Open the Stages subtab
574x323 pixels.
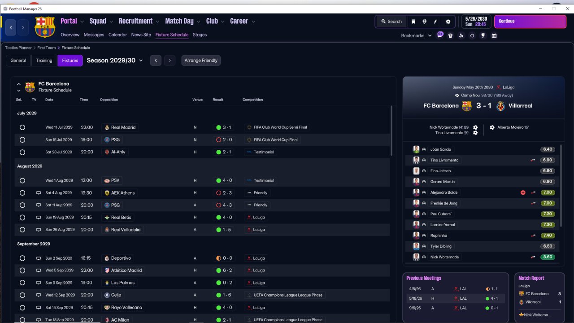tap(200, 35)
